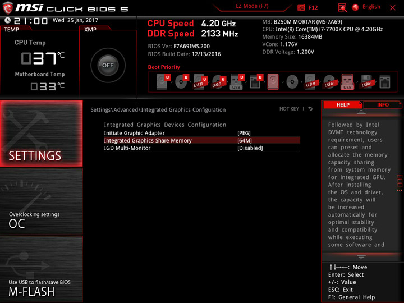Screen dimensions: 404x303
Task: Open the TEMP tab
Action: pyautogui.click(x=12, y=29)
